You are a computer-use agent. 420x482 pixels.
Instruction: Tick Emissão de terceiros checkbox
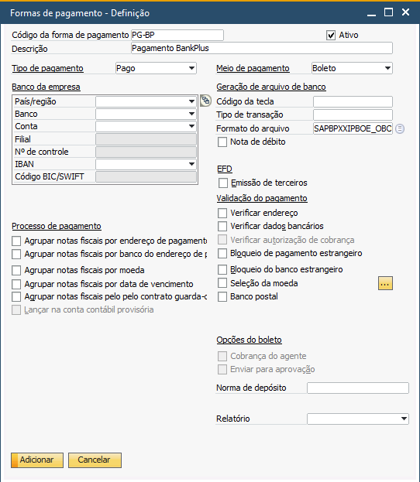pyautogui.click(x=223, y=183)
